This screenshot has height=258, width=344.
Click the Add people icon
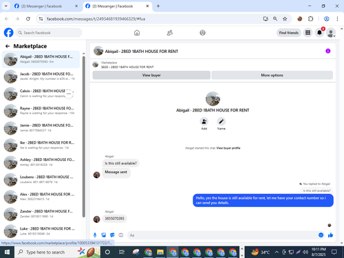coord(204,121)
